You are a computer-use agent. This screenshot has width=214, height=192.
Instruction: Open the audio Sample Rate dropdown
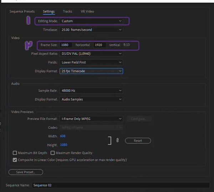click(x=91, y=91)
